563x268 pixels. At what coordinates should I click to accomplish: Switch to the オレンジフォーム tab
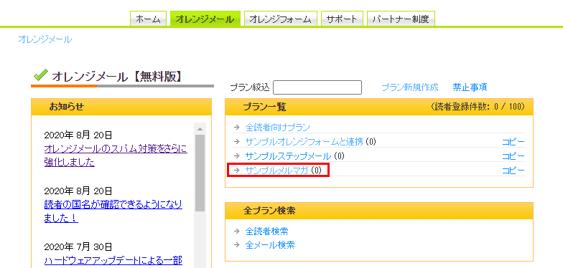pyautogui.click(x=280, y=19)
